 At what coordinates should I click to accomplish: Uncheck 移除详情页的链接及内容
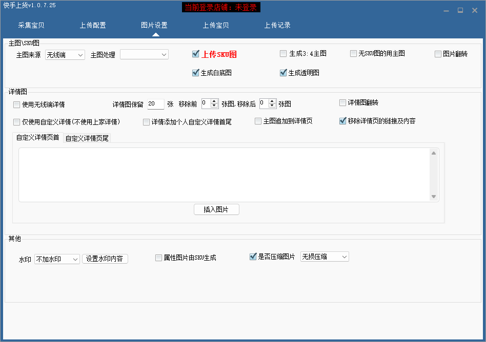coord(343,121)
